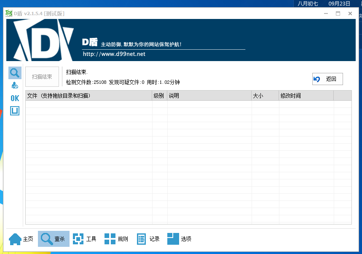Click the D盾 title bar app icon

pyautogui.click(x=9, y=13)
